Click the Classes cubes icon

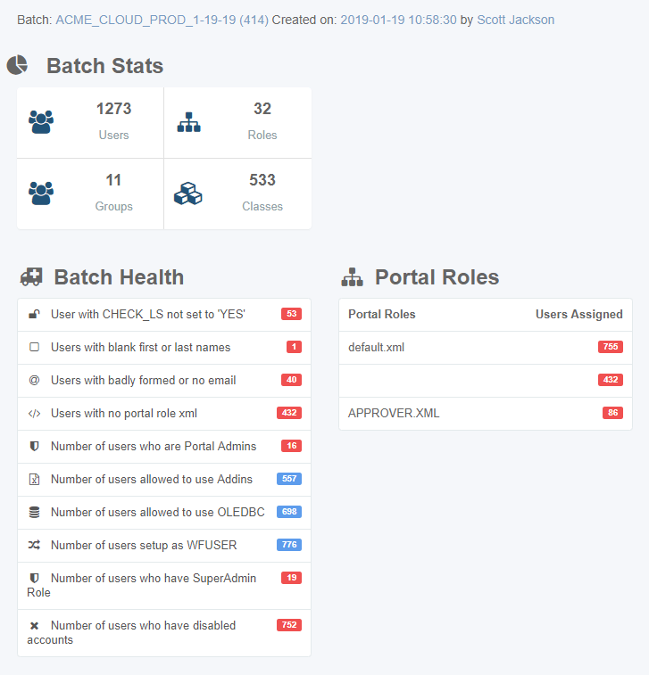(187, 193)
